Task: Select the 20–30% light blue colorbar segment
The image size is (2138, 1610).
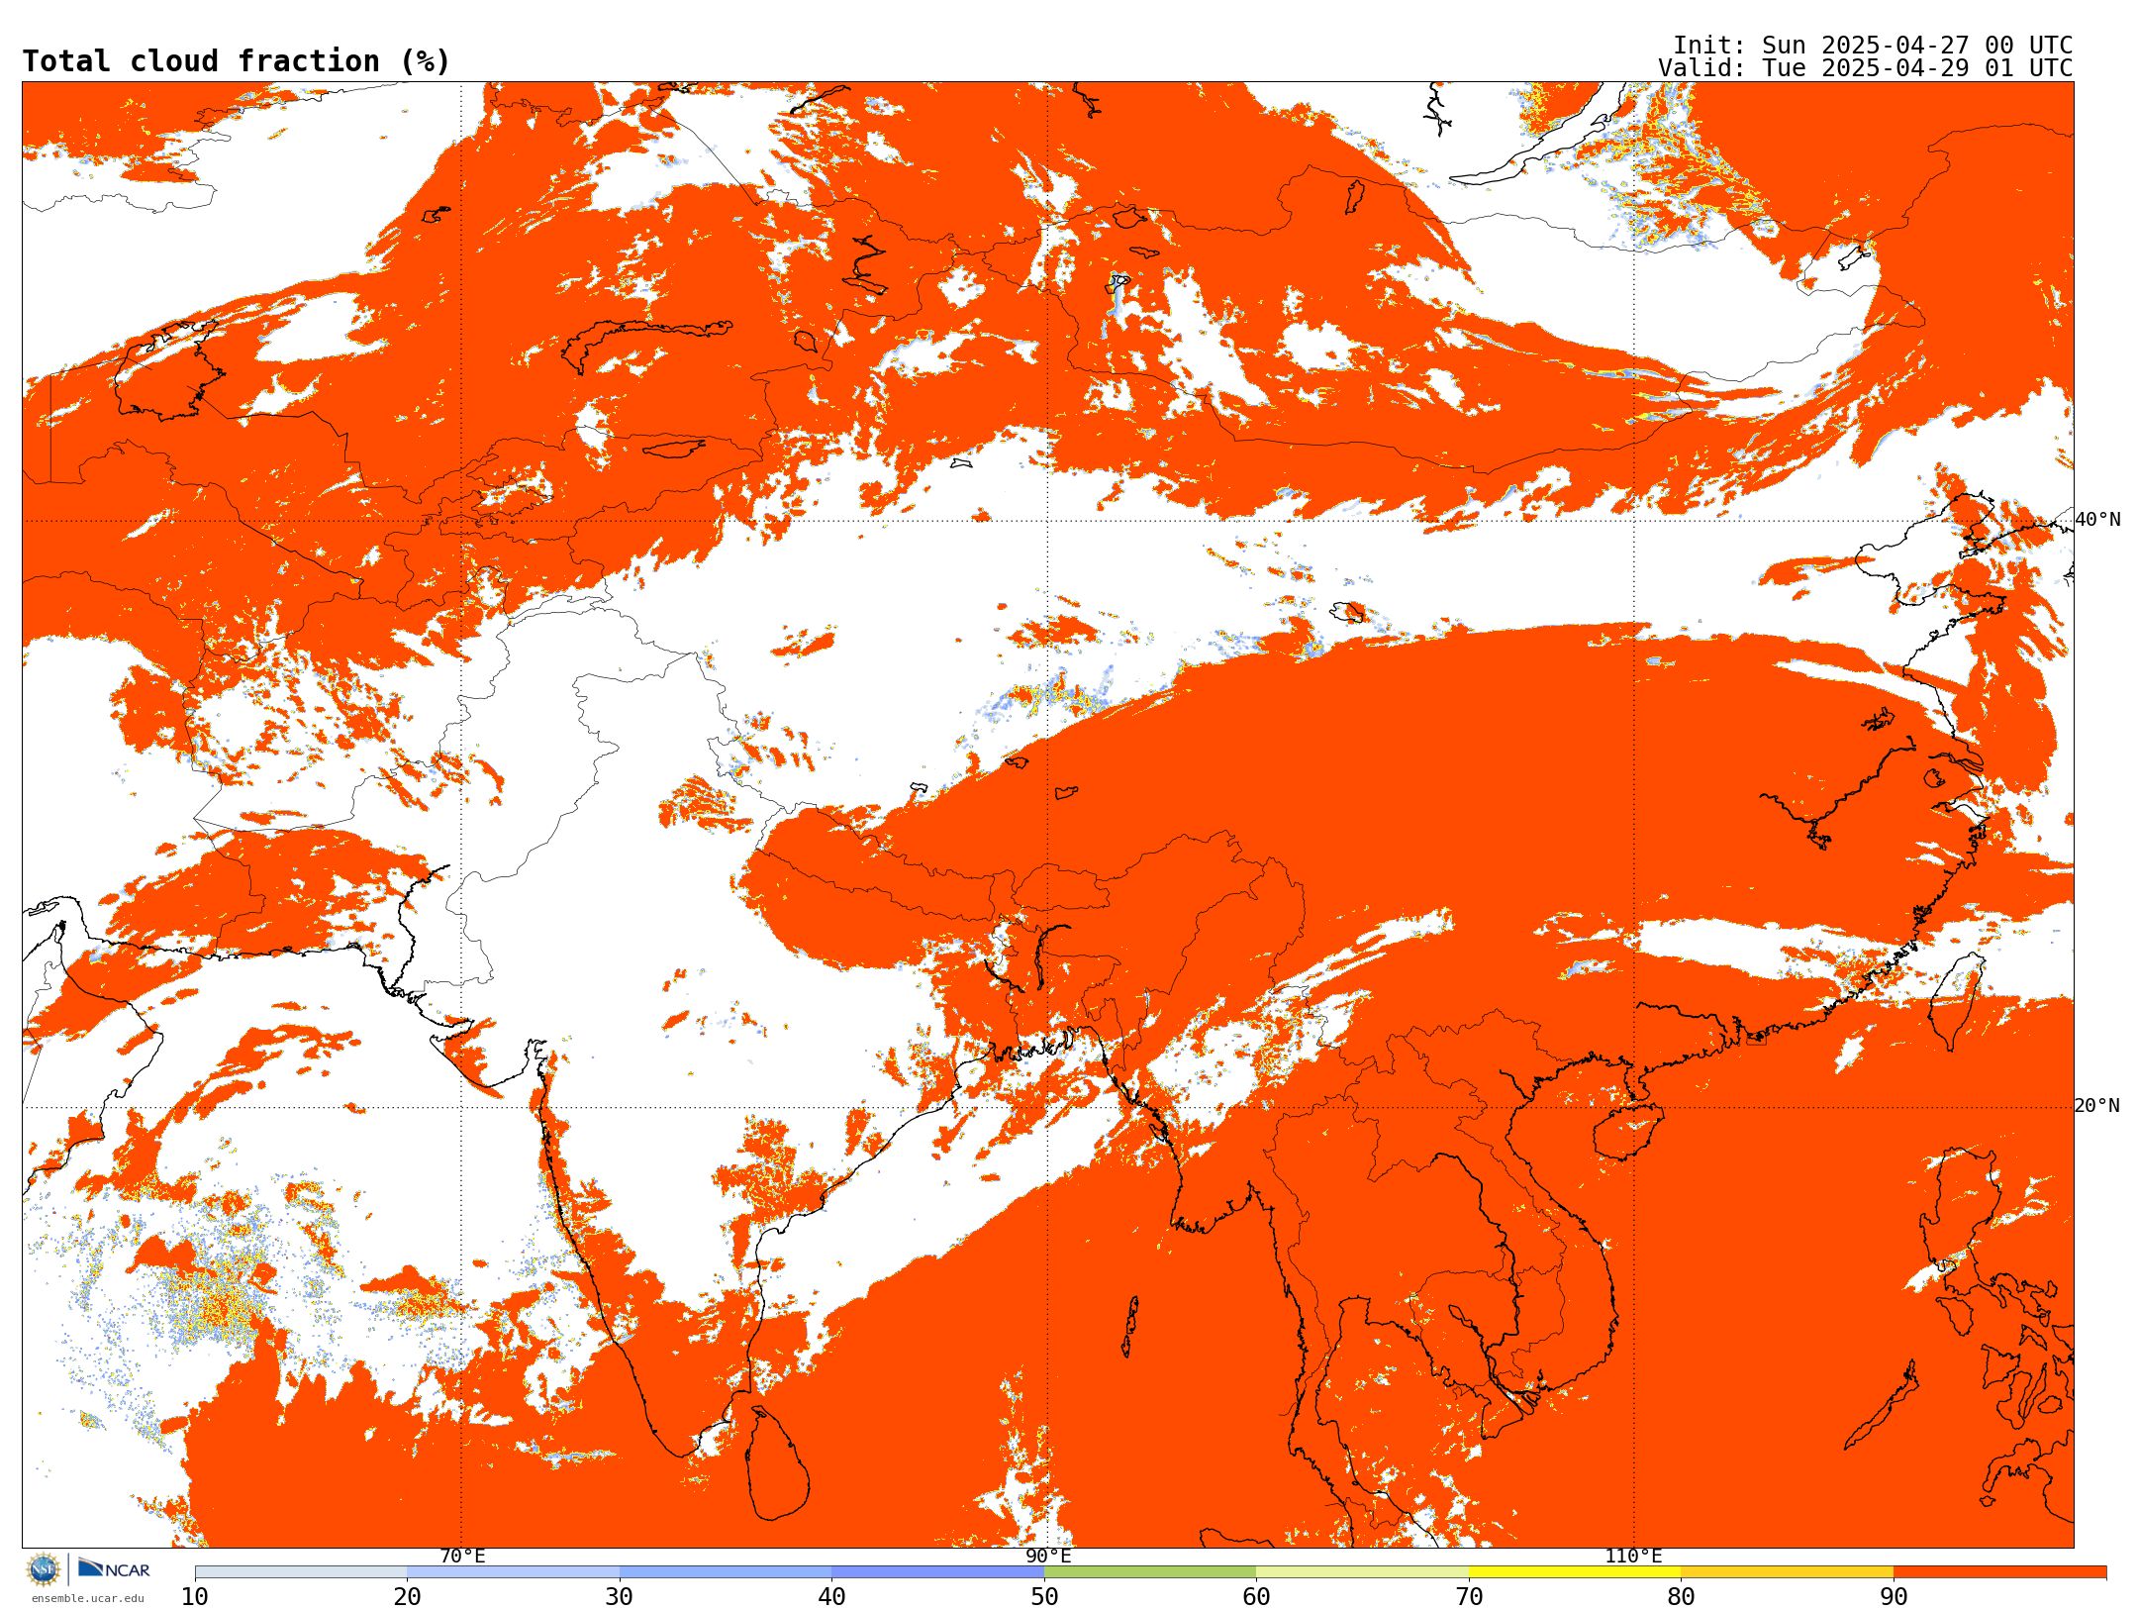Action: [x=513, y=1572]
